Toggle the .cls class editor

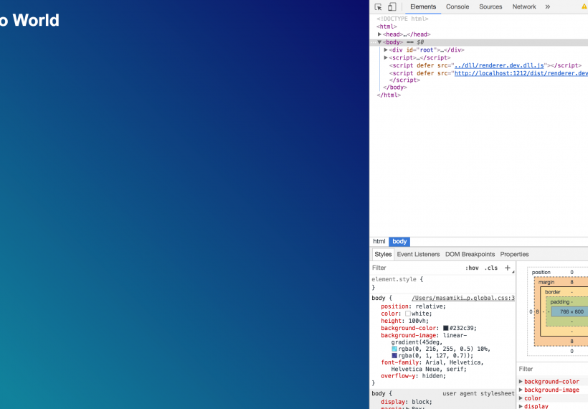click(x=490, y=268)
